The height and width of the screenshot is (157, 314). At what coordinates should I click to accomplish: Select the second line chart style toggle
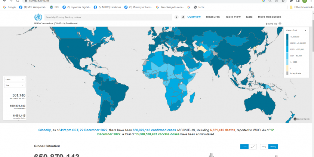(x=253, y=147)
